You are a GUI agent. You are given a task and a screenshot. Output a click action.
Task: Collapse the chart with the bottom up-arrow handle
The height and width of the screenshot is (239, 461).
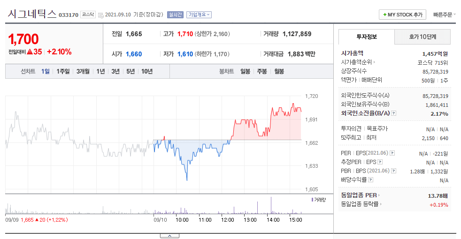click(x=169, y=236)
